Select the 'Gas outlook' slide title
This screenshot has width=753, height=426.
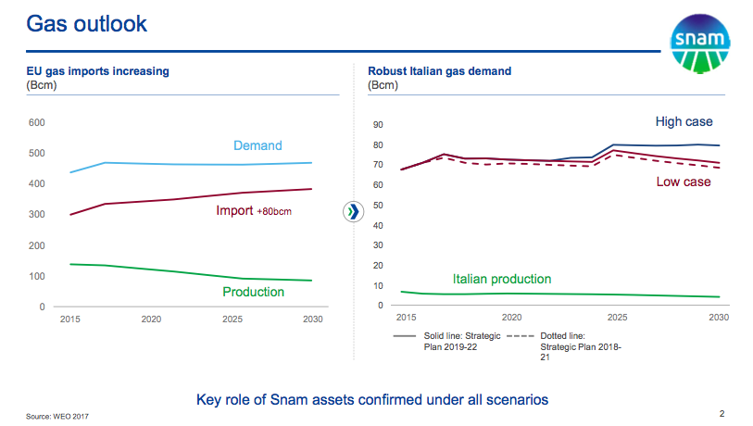(x=86, y=24)
